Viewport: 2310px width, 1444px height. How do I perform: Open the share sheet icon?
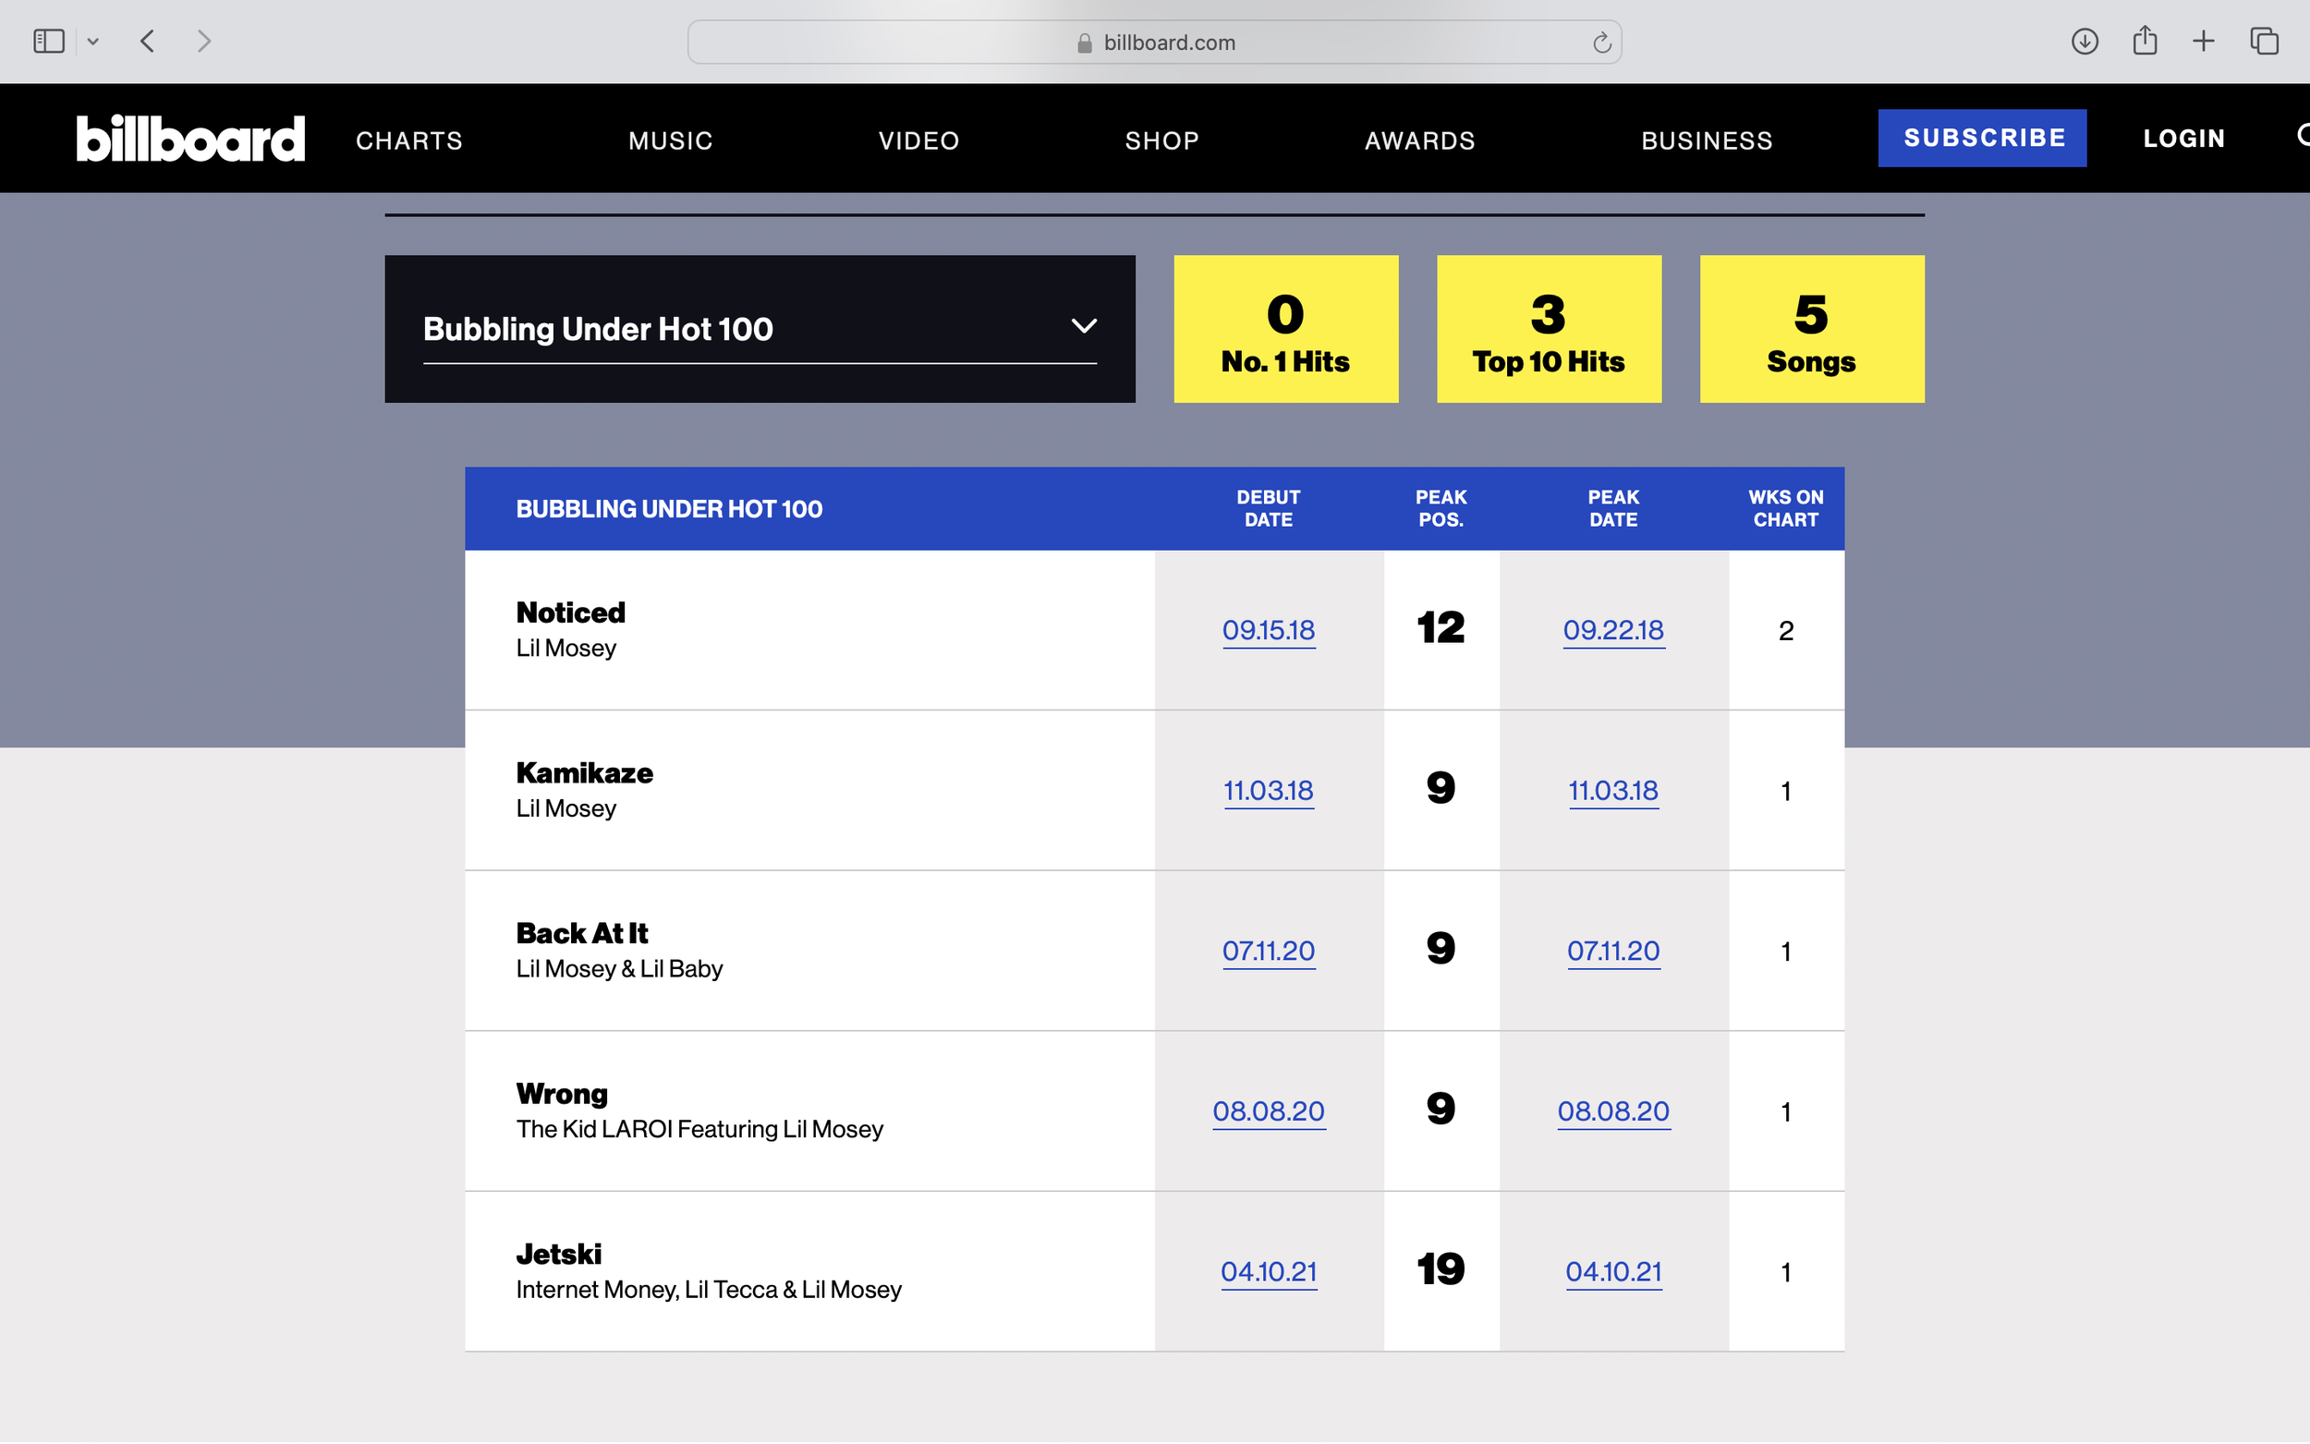click(x=2146, y=41)
